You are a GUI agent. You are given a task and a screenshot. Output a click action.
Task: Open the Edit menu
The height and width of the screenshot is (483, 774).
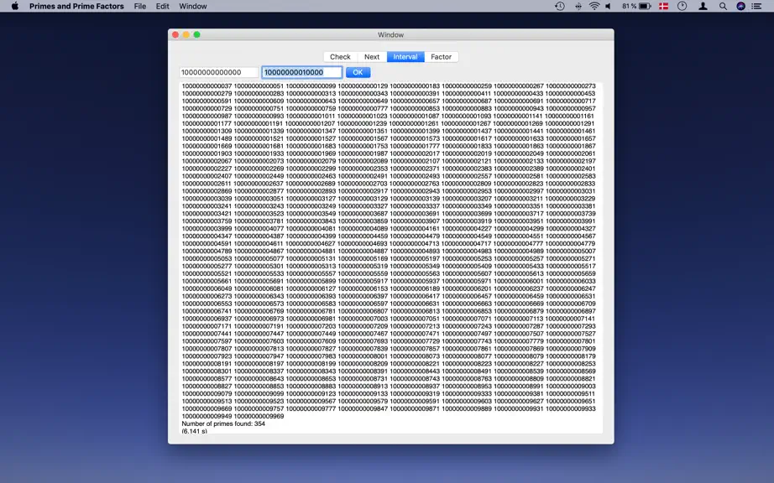coord(162,6)
